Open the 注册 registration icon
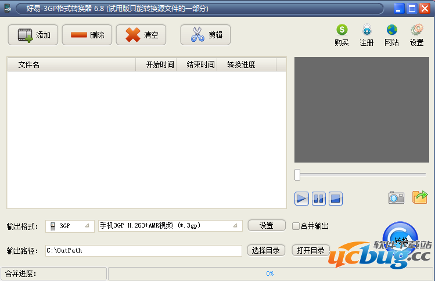The width and height of the screenshot is (435, 281). tap(366, 35)
